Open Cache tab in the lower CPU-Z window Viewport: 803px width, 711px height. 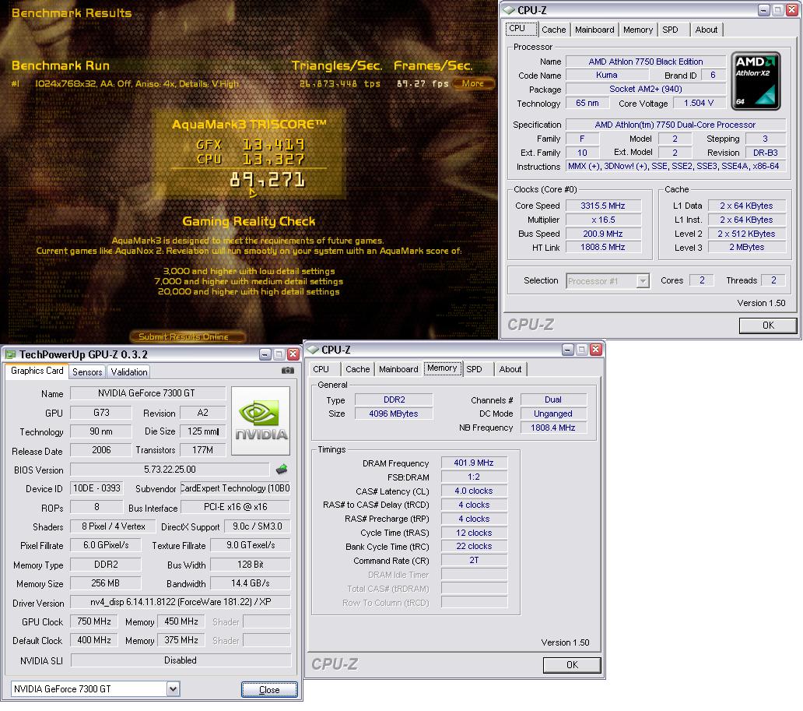[x=357, y=369]
